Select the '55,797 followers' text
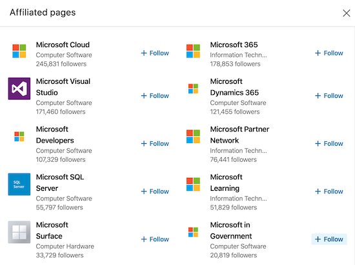 [59, 208]
